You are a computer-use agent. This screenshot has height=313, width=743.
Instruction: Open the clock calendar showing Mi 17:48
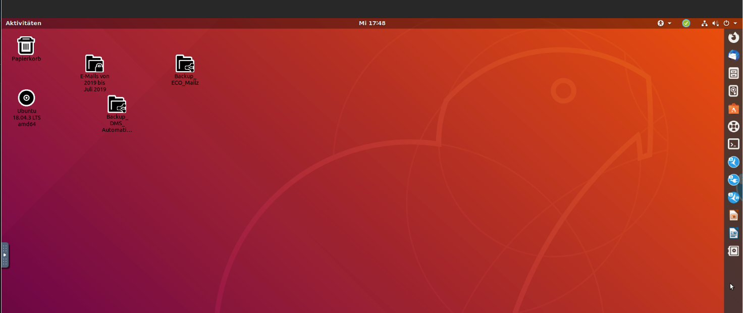[x=372, y=23]
